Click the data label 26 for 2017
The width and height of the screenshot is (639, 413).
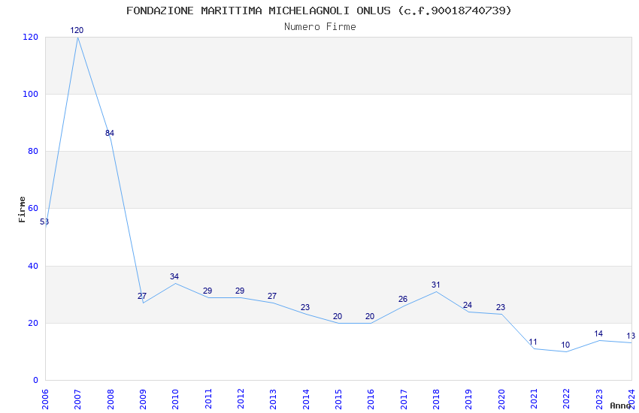[403, 299]
